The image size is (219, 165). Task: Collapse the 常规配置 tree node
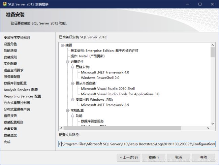pos(67,110)
